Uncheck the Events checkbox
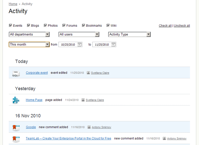Viewport: 199px width, 145px height. tap(10, 25)
